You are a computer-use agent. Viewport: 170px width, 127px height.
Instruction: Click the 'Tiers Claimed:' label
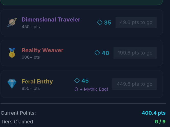18,122
